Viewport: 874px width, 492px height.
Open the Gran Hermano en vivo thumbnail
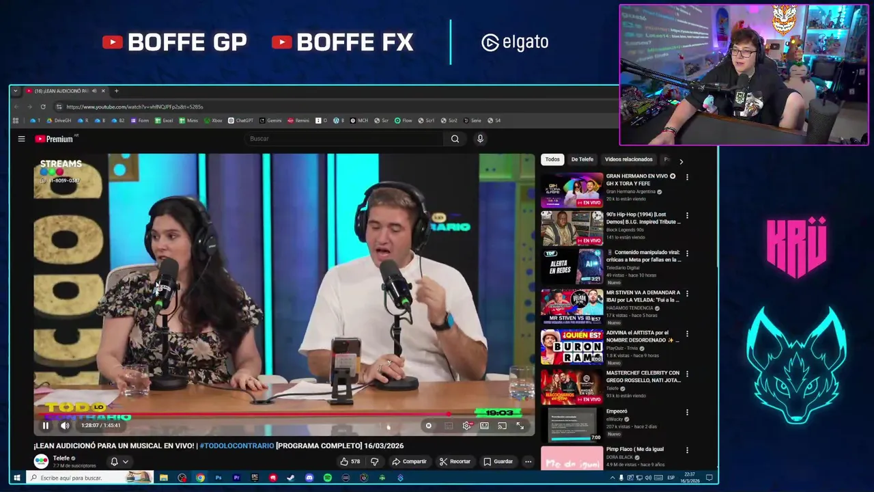[572, 190]
